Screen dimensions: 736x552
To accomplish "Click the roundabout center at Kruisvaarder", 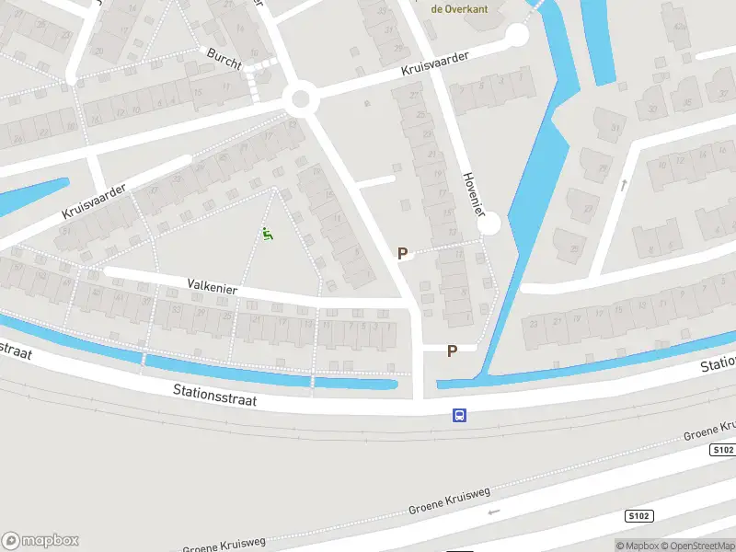I will (301, 99).
